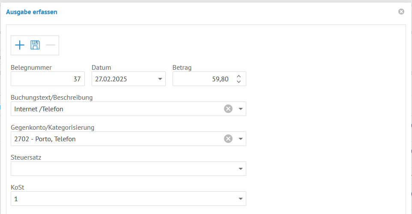Open the Steuersatz dropdown arrow
This screenshot has width=412, height=214.
click(x=241, y=169)
